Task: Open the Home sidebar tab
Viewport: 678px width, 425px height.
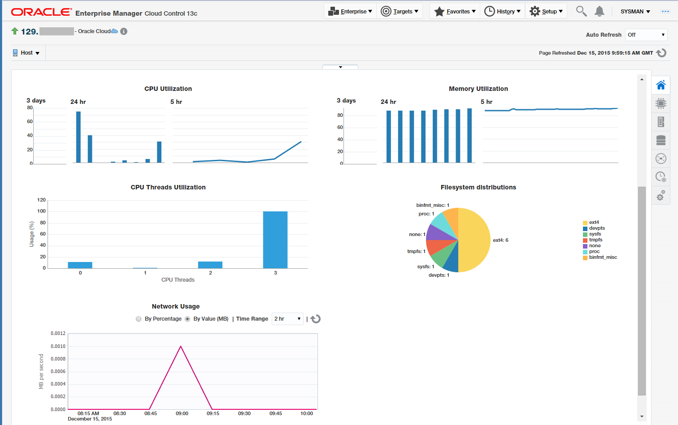Action: (661, 85)
